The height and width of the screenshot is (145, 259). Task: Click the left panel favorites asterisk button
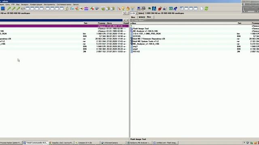[x=124, y=20]
